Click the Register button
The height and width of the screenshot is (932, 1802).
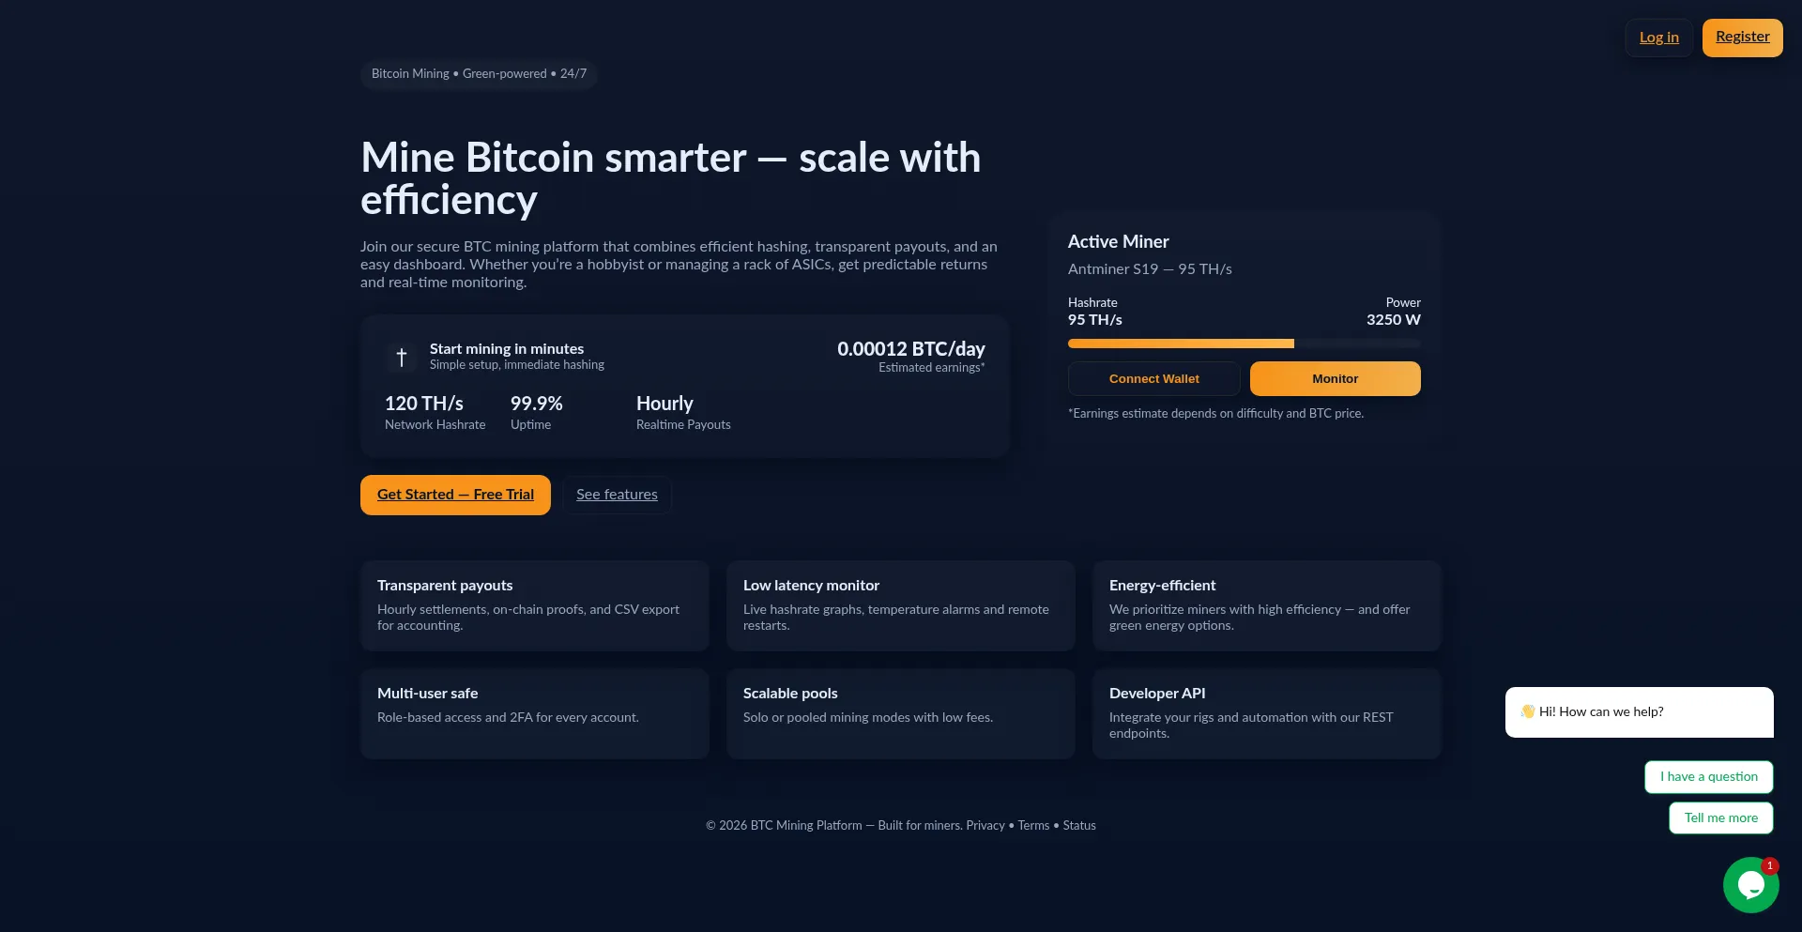pyautogui.click(x=1742, y=37)
